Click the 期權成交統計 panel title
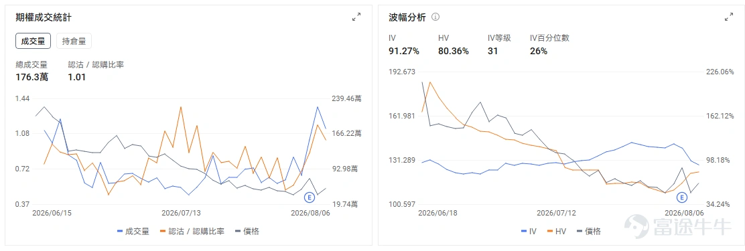 click(x=44, y=17)
